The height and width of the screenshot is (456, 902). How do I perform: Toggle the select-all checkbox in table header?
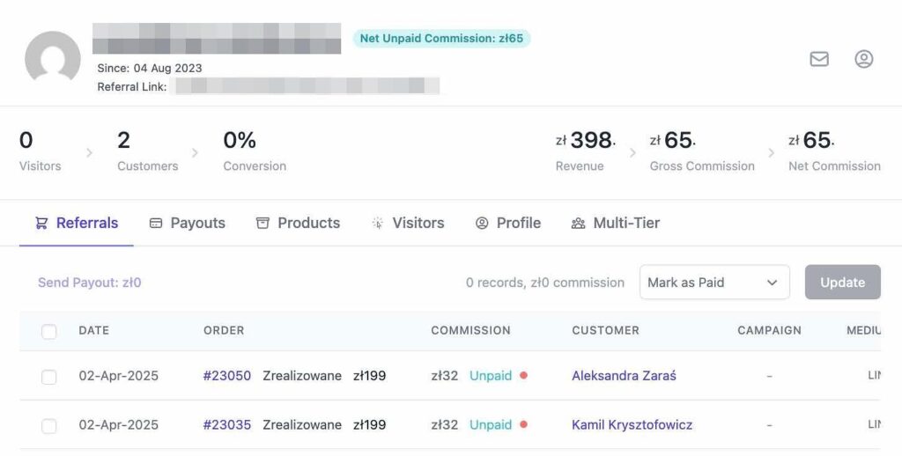point(49,331)
